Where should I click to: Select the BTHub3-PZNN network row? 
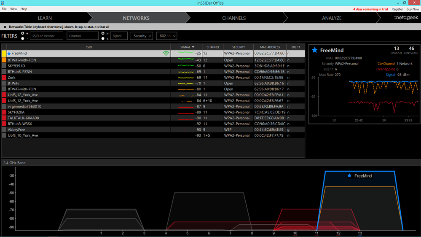(x=153, y=72)
